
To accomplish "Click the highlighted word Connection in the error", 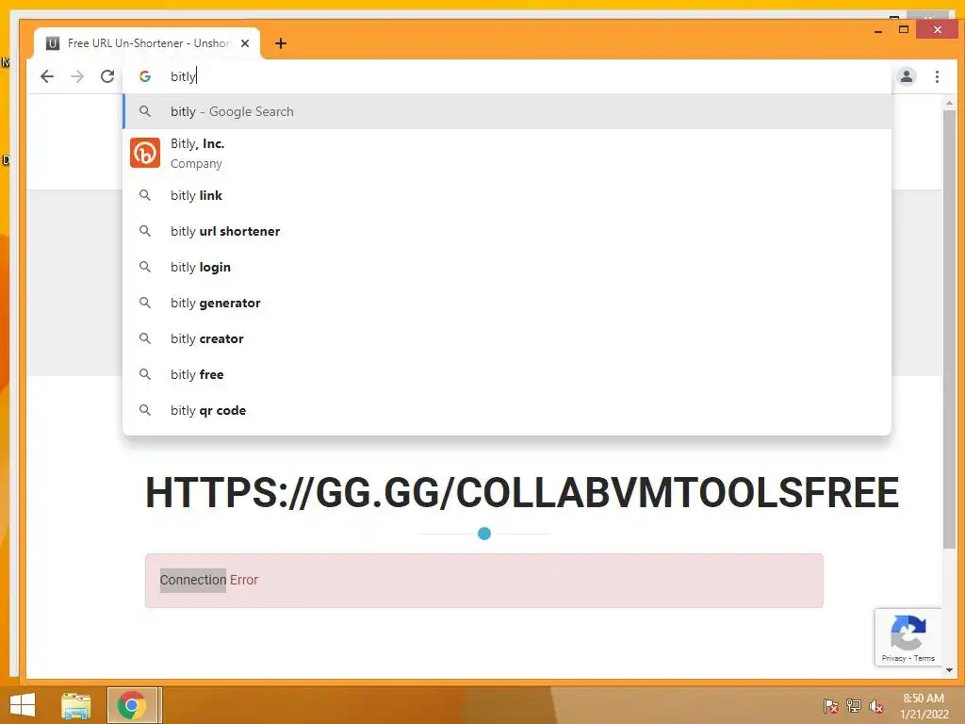I will 193,580.
